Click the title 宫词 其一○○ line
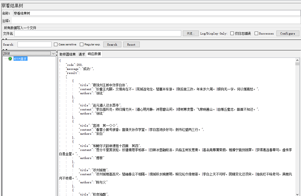This screenshot has height=196, width=301. coord(98,126)
